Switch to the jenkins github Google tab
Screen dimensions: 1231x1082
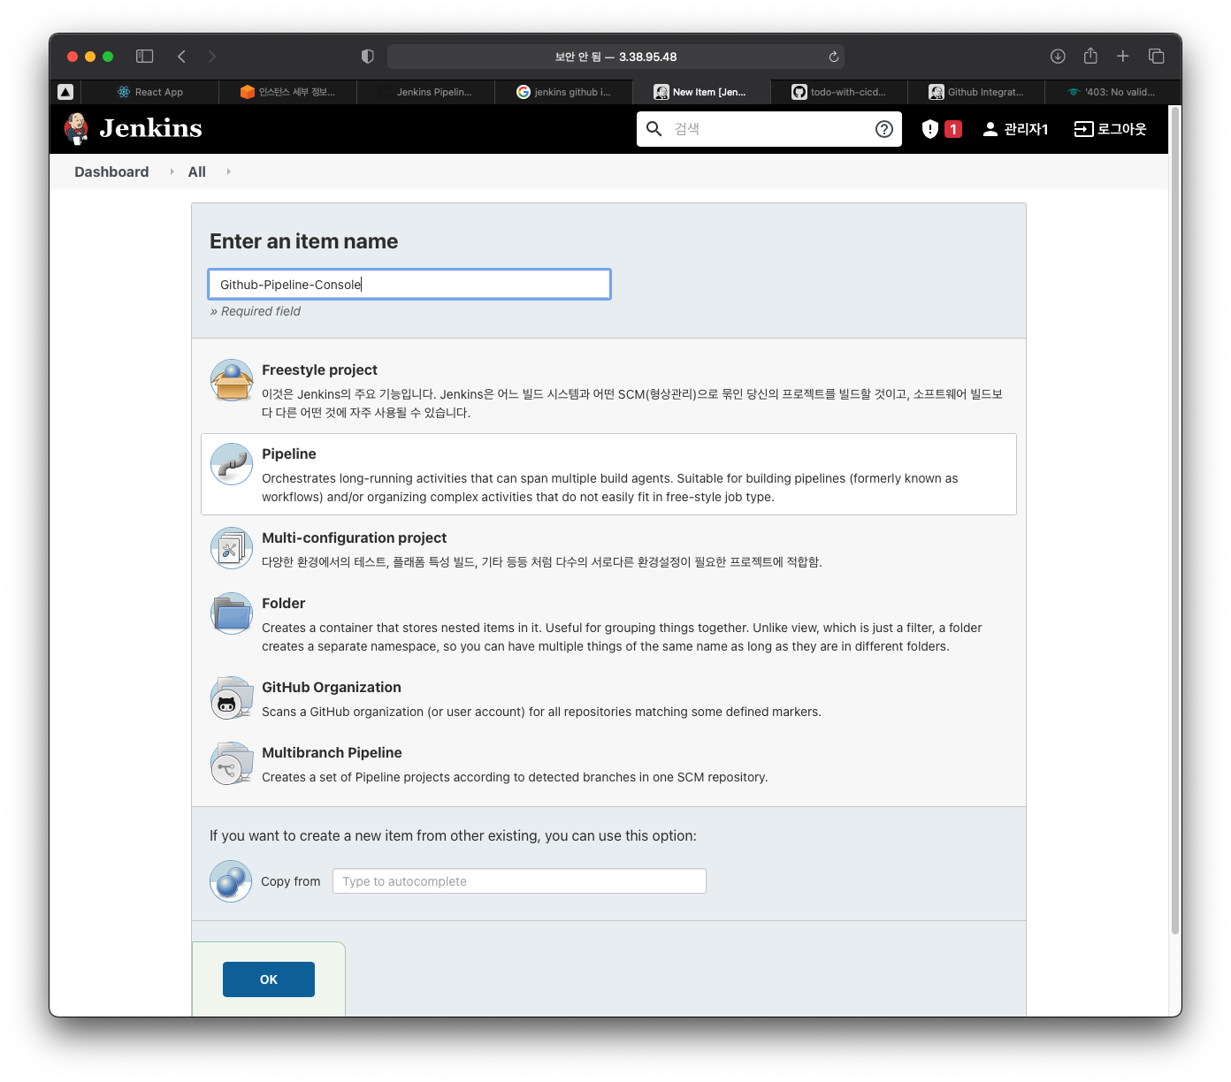[564, 92]
